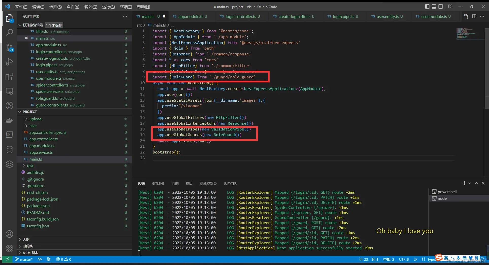Open the new terminal launch profile dropdown
The height and width of the screenshot is (265, 489).
(469, 183)
